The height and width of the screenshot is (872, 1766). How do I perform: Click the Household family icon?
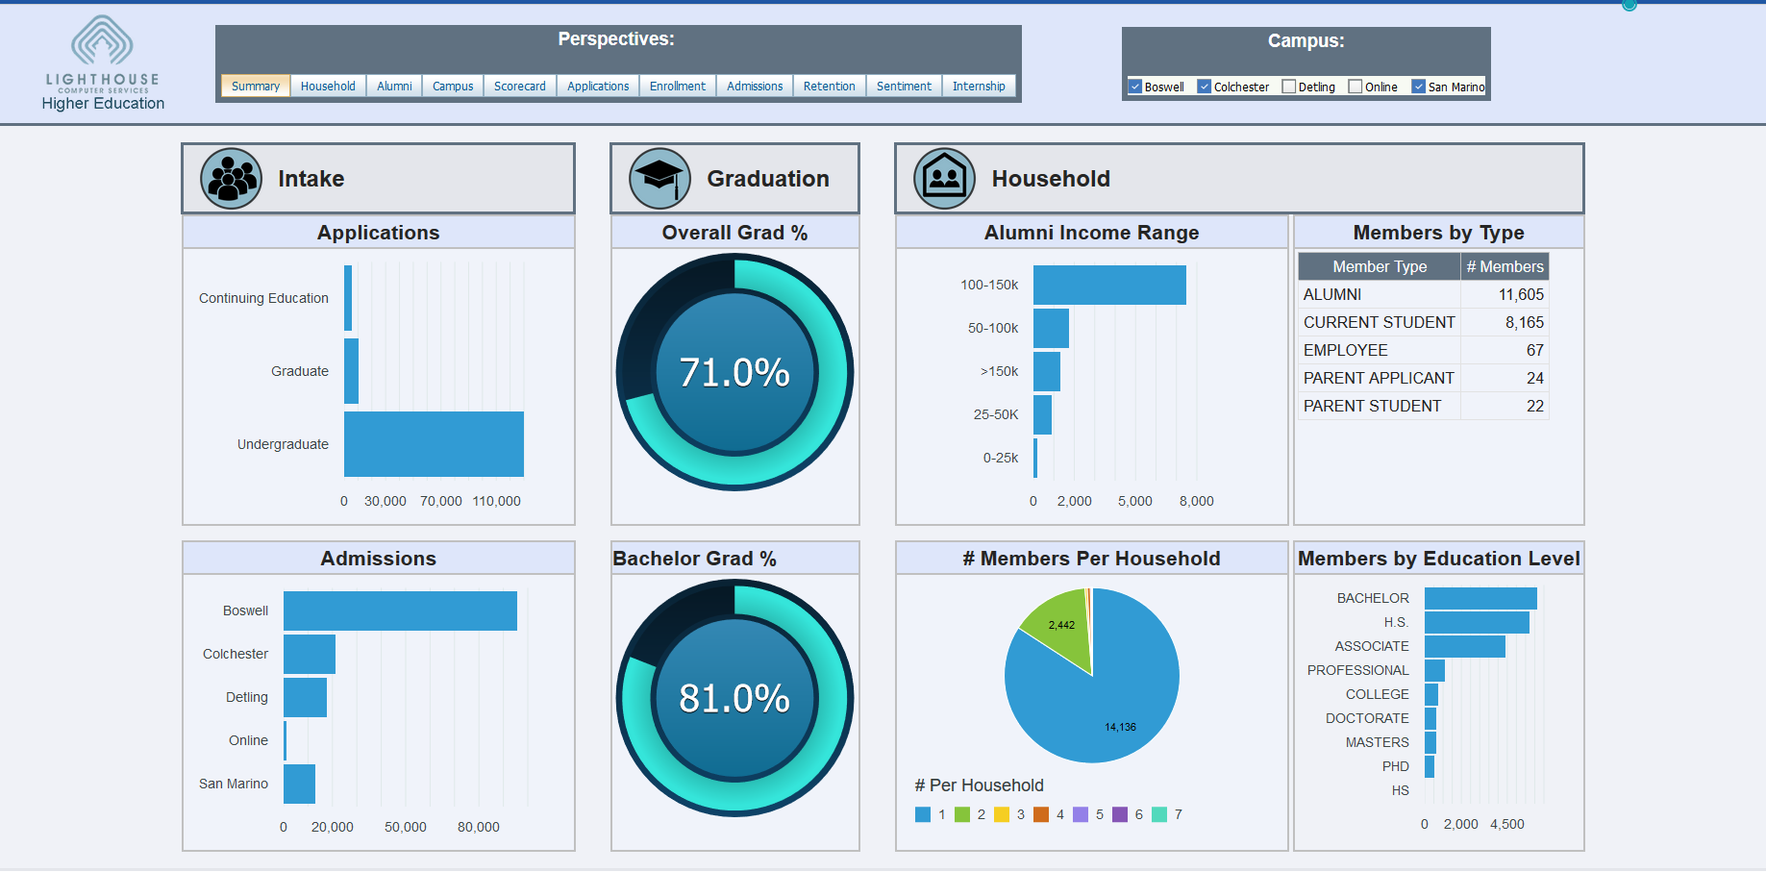click(944, 179)
